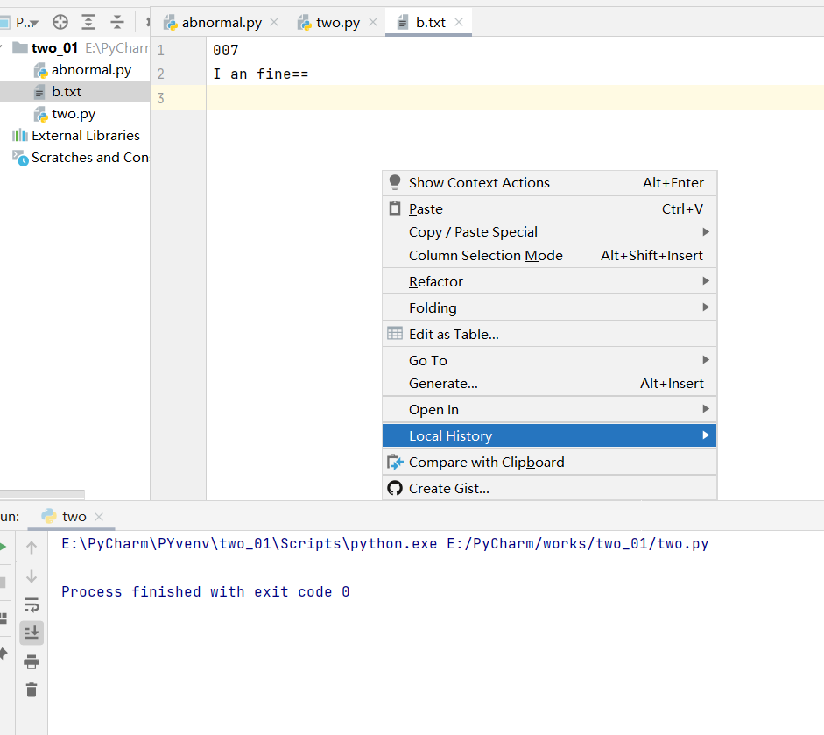Image resolution: width=824 pixels, height=735 pixels.
Task: Click the project panel horizontal scrollbar
Action: pyautogui.click(x=42, y=494)
